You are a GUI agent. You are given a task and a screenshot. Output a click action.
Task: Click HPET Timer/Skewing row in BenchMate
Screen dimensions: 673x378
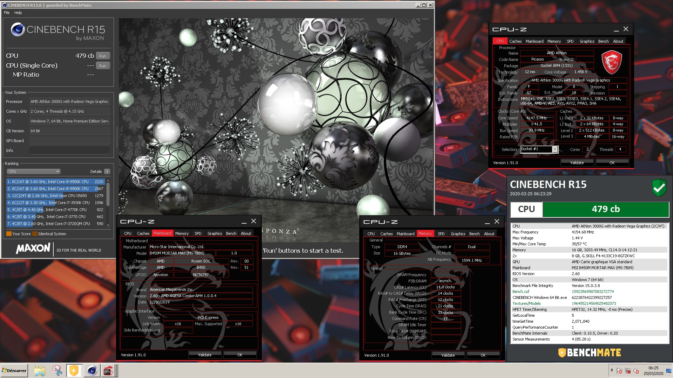pos(589,309)
